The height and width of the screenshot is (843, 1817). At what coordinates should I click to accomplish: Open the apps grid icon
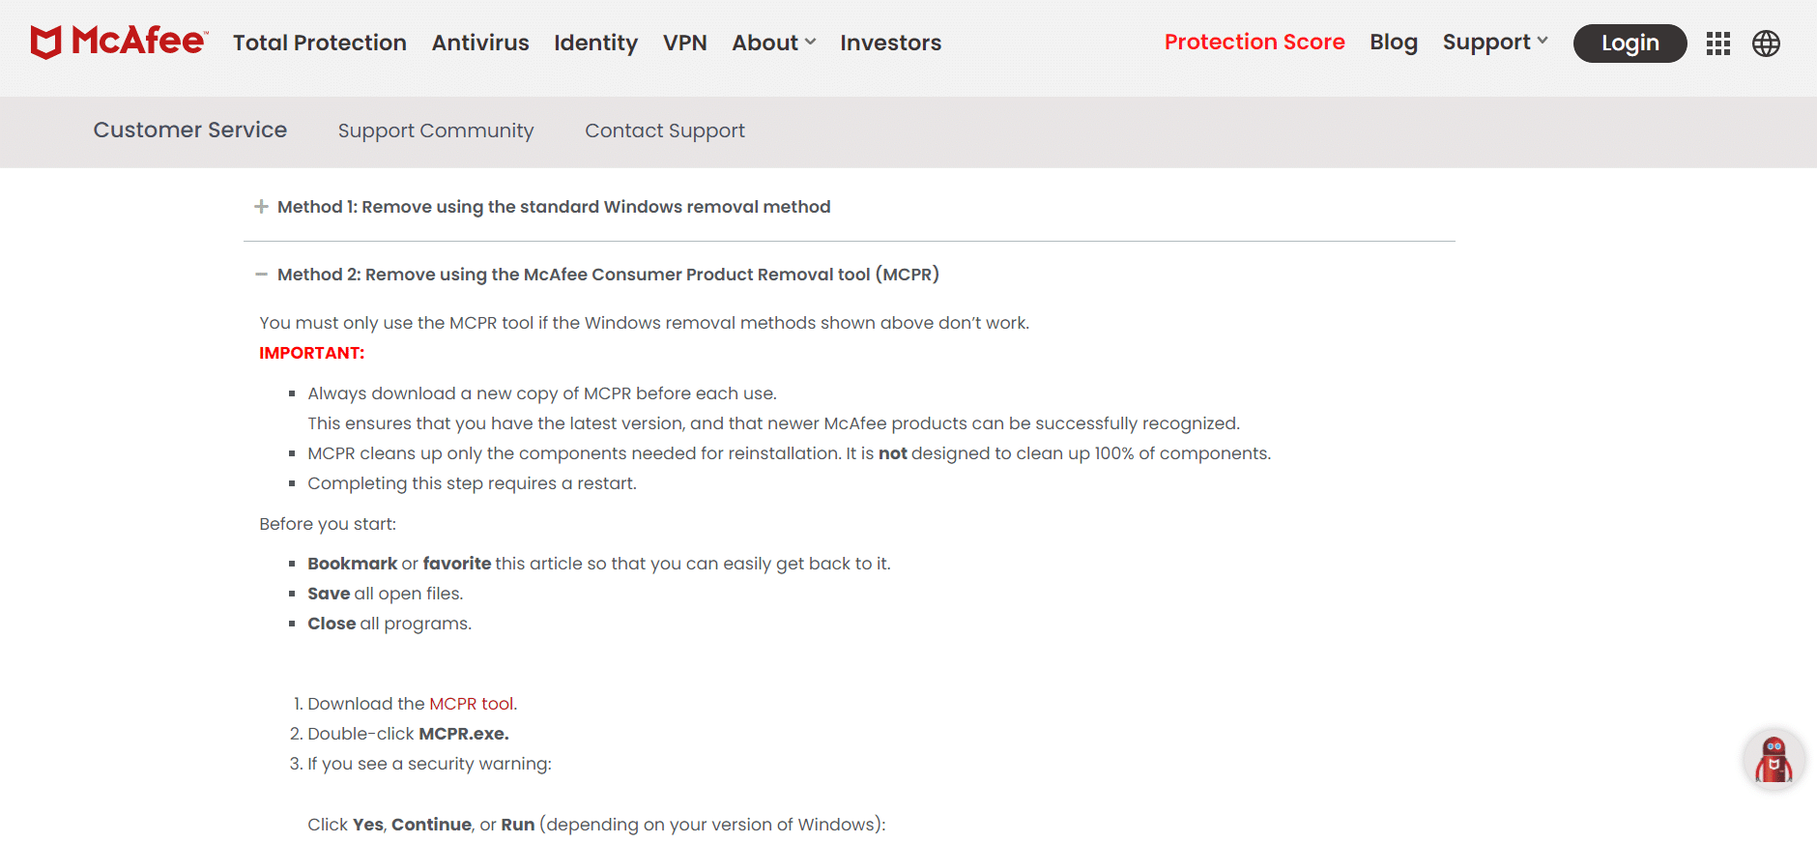[x=1717, y=44]
